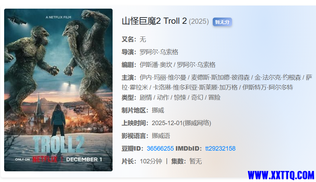Click the year (2025) beside the title
Image resolution: width=316 pixels, height=182 pixels.
[199, 21]
